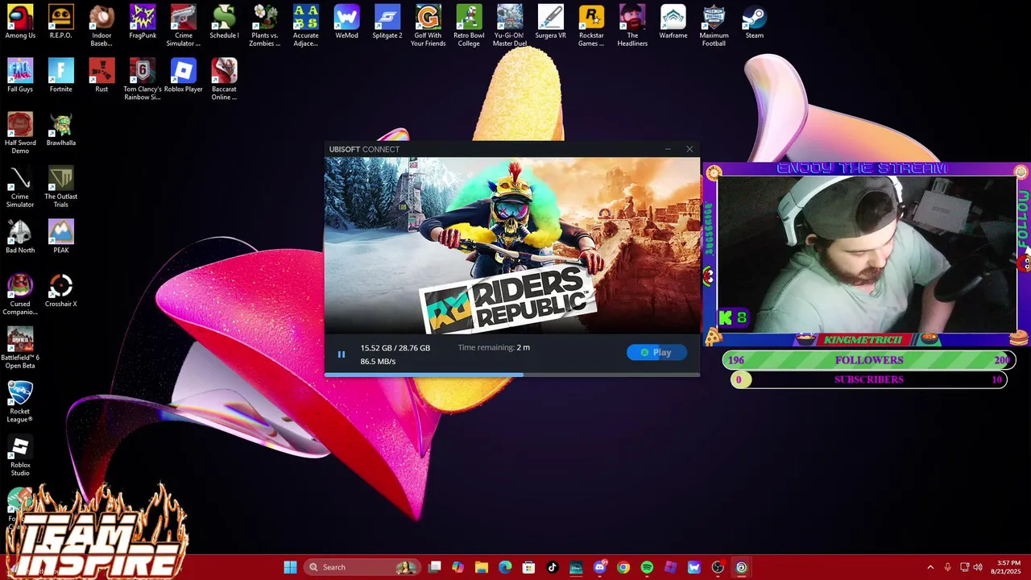Click the download progress bar in Ubisoft Connect
Image resolution: width=1031 pixels, height=580 pixels.
(512, 375)
